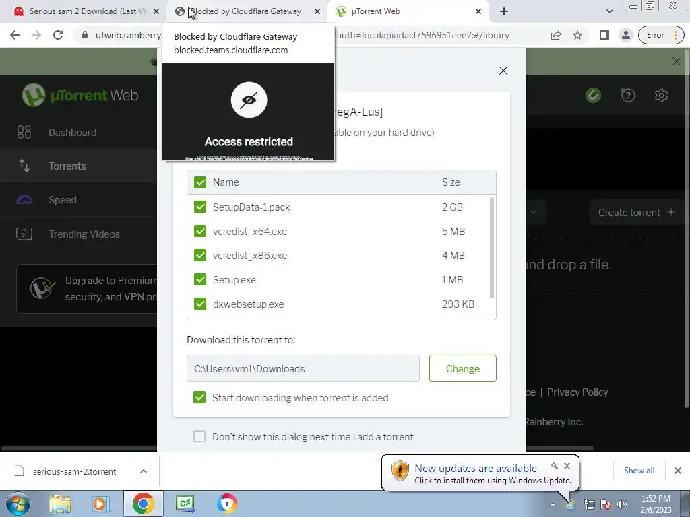Viewport: 690px width, 517px height.
Task: Open the C# application taskbar icon
Action: coord(185,504)
